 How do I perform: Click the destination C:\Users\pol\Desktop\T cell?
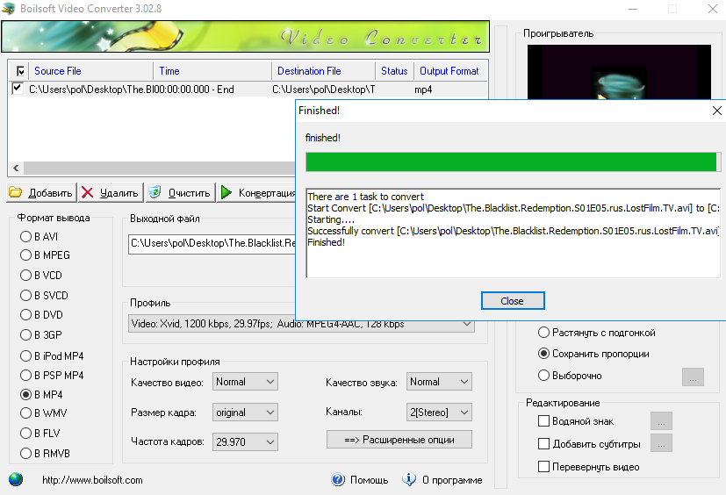tap(323, 89)
